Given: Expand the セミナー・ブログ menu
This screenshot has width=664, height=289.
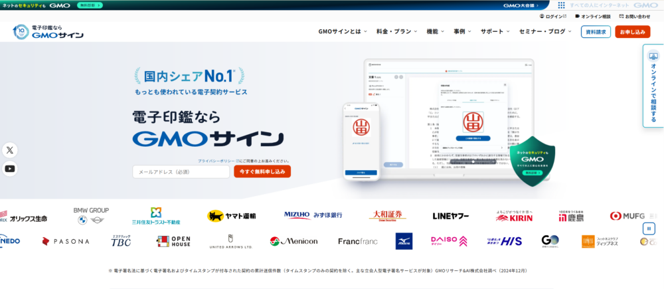Looking at the screenshot, I should pyautogui.click(x=545, y=31).
